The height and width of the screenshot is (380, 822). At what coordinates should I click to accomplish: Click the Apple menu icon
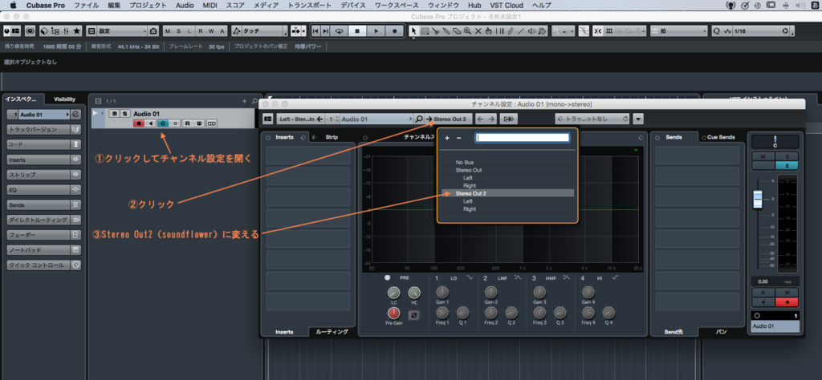(13, 6)
